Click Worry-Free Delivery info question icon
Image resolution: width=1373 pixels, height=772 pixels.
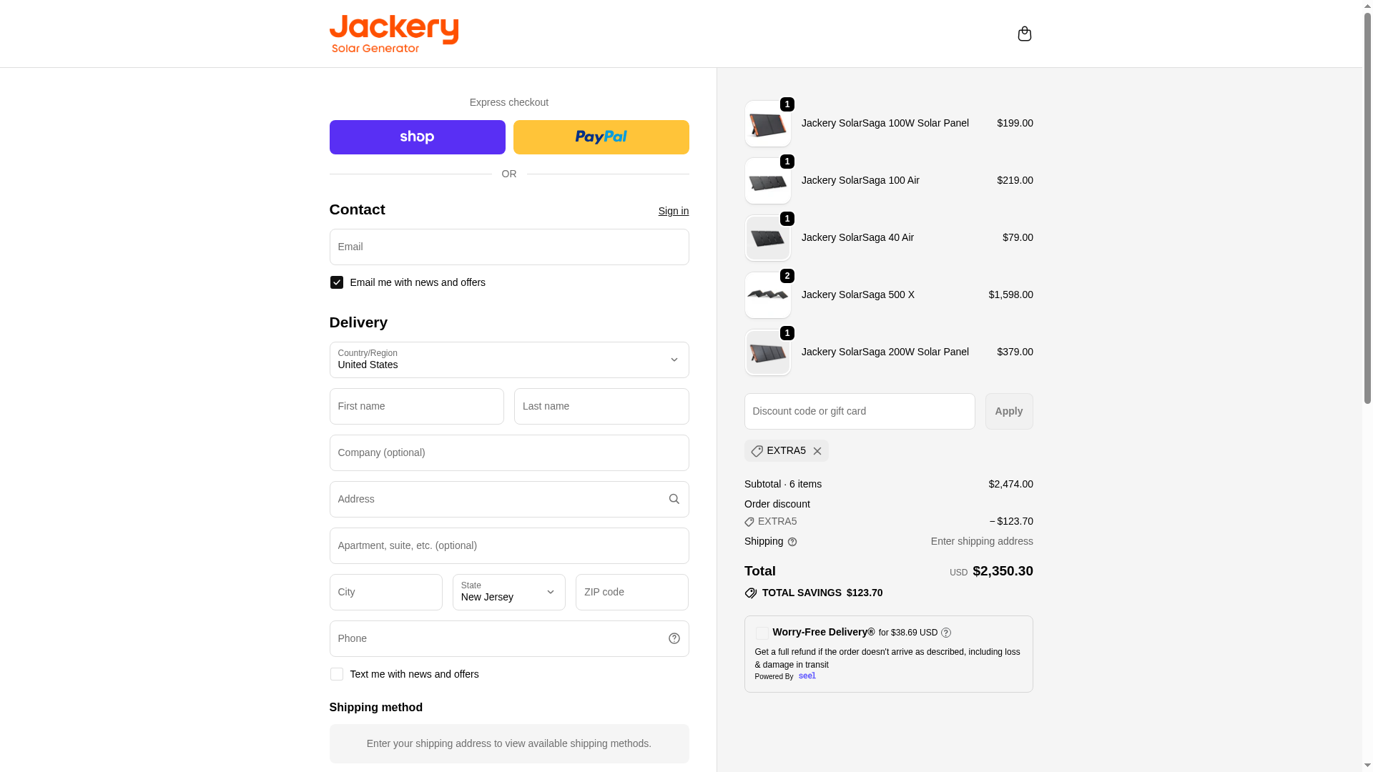point(946,633)
